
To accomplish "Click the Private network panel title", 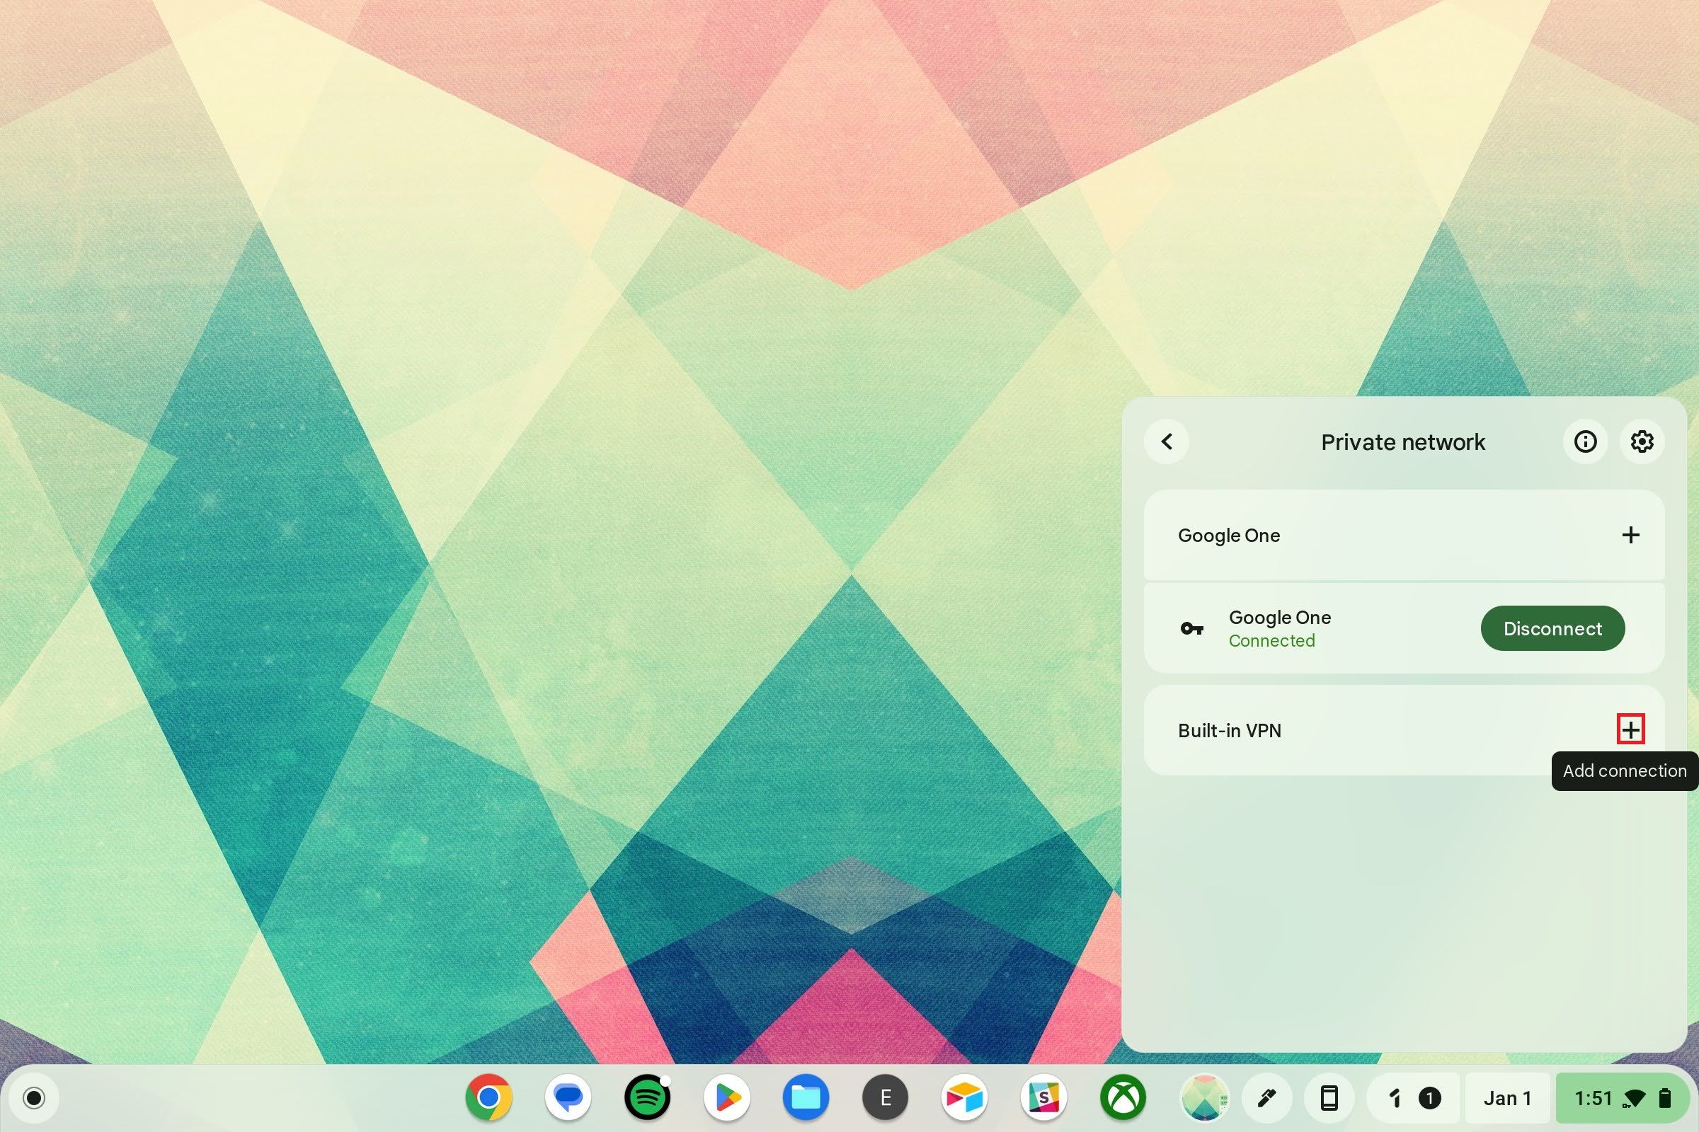I will [x=1403, y=441].
